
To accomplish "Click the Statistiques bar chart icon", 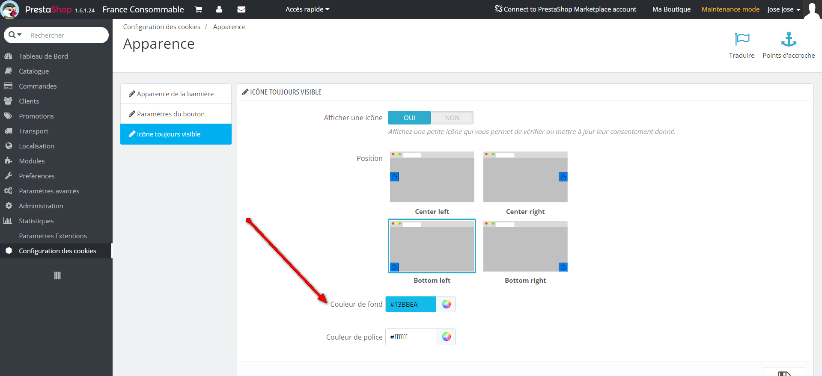I will click(8, 221).
